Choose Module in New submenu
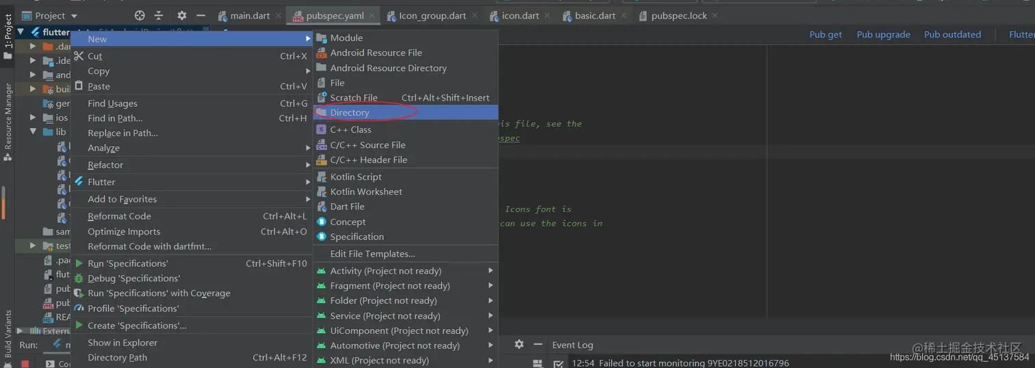The height and width of the screenshot is (368, 1035). 406,38
